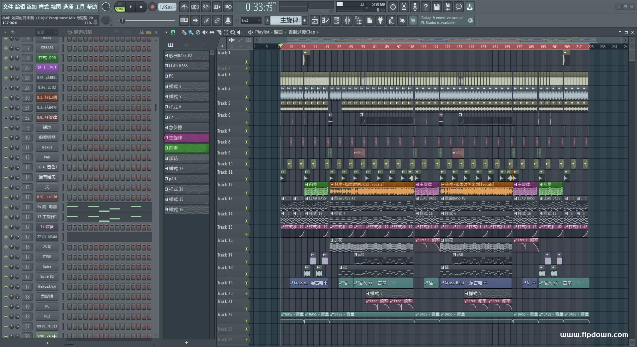
Task: Expand the channel rack options arrow
Action: click(x=5, y=32)
